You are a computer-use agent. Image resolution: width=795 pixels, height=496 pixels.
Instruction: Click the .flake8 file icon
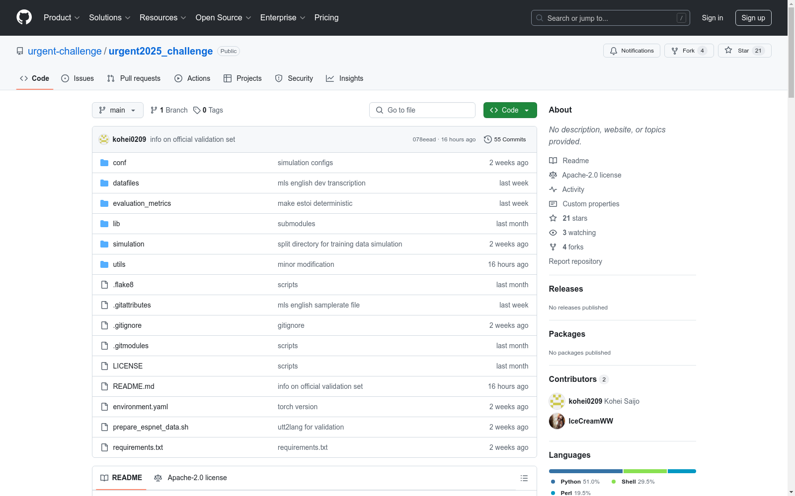[x=104, y=285]
